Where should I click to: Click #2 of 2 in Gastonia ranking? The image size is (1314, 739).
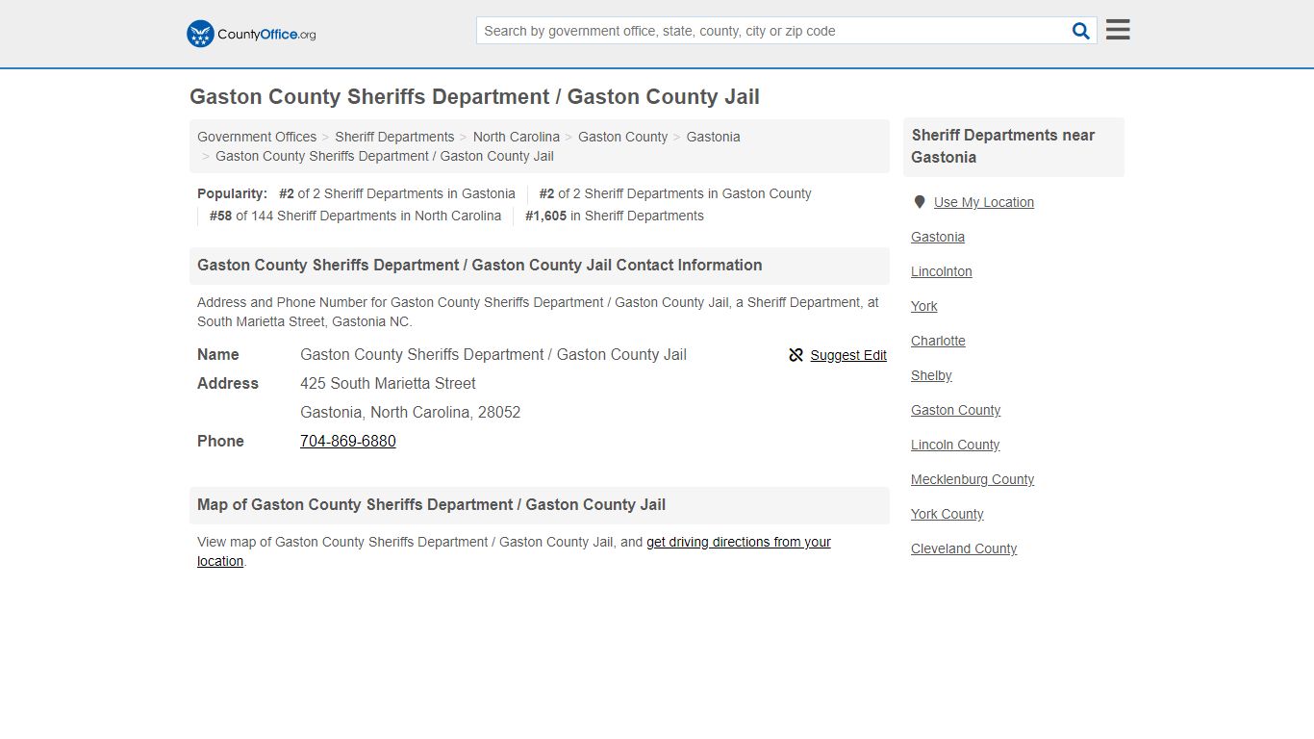click(397, 193)
